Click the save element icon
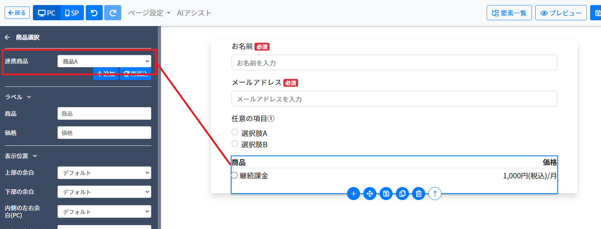Image resolution: width=601 pixels, height=229 pixels. point(386,194)
